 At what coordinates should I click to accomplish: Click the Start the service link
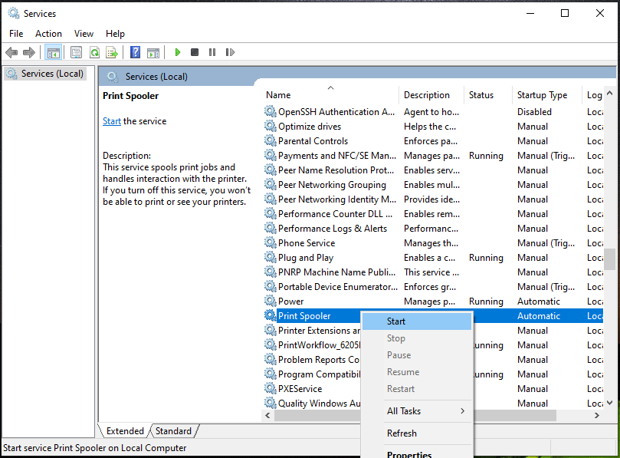coord(112,121)
